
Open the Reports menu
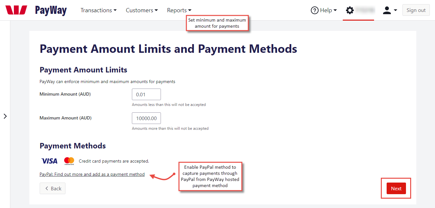179,10
